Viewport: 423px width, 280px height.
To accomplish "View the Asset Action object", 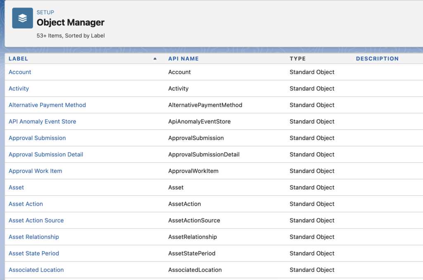I will [26, 204].
